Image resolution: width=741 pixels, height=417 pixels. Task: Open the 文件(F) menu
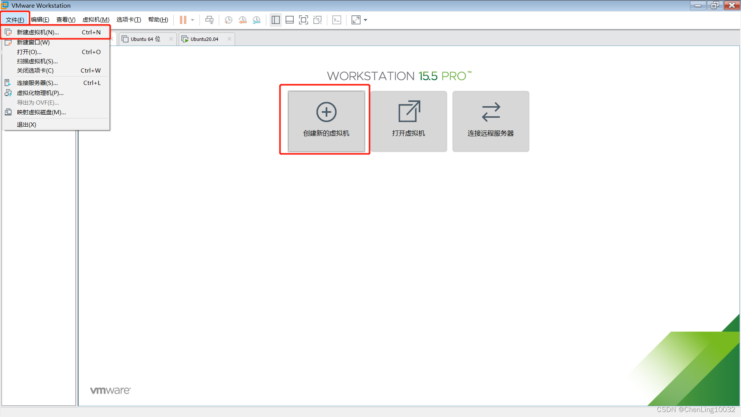(x=15, y=20)
